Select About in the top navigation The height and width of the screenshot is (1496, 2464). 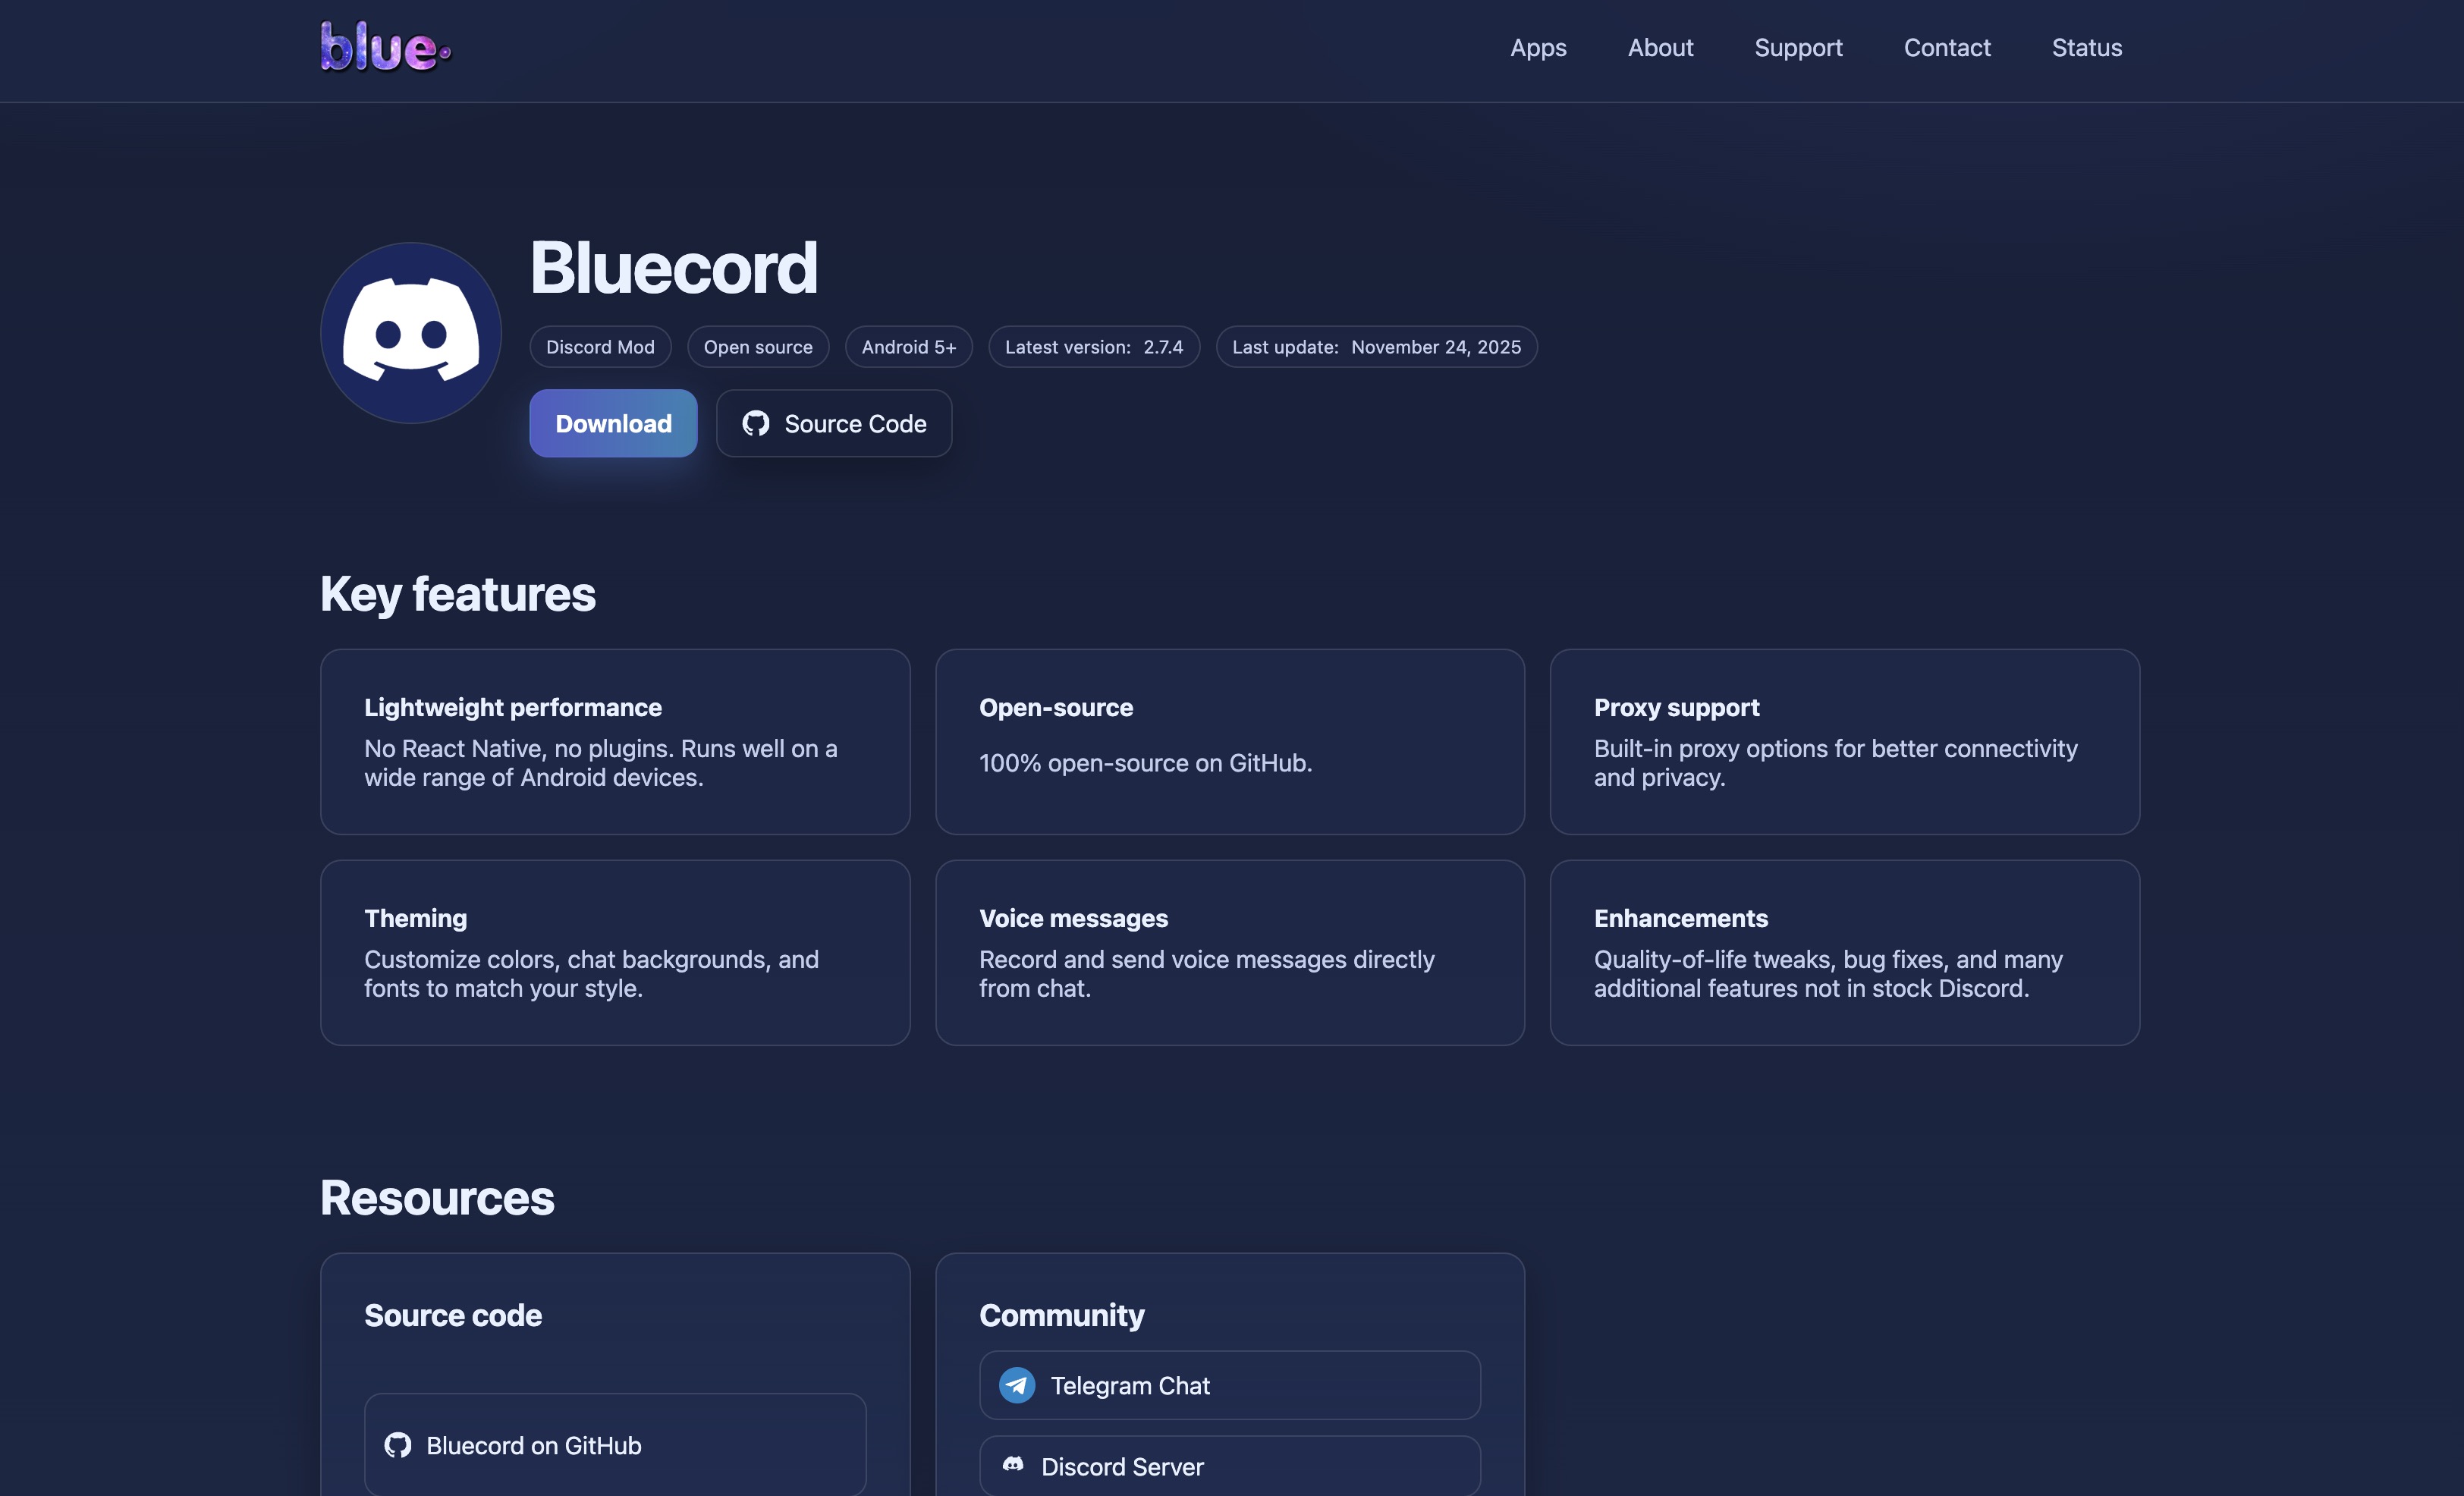point(1660,47)
